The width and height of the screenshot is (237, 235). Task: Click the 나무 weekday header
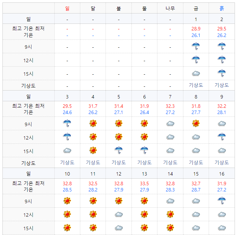coord(170,8)
